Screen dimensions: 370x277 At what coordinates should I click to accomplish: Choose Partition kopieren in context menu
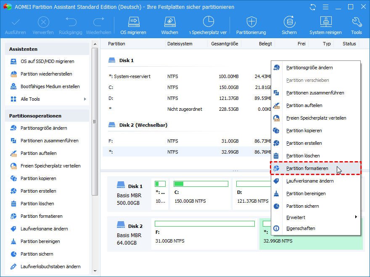315,131
